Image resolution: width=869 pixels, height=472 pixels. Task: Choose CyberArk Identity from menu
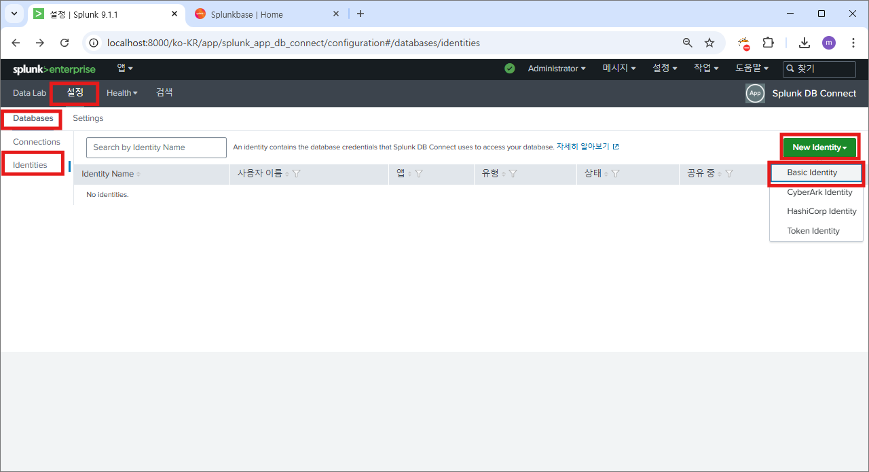[816, 192]
